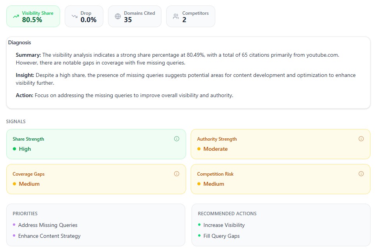The image size is (376, 251).
Task: Open info icon on Authority Strength card
Action: 361,139
